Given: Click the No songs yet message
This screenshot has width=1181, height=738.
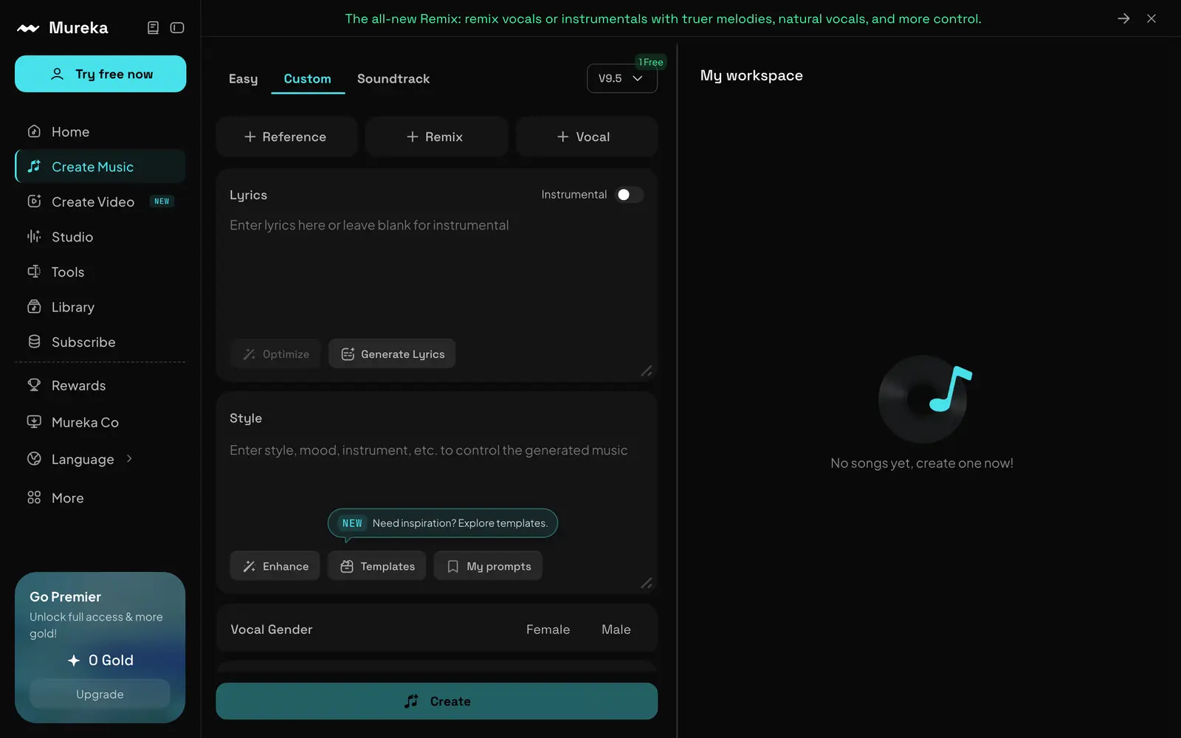Looking at the screenshot, I should (x=922, y=463).
